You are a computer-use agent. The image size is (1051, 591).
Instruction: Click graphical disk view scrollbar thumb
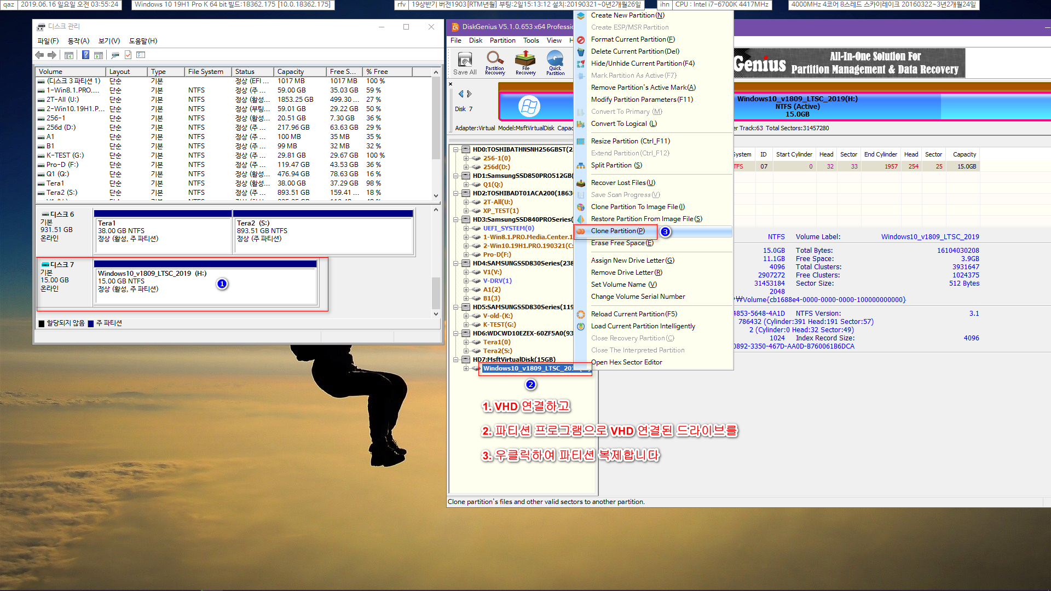click(436, 293)
